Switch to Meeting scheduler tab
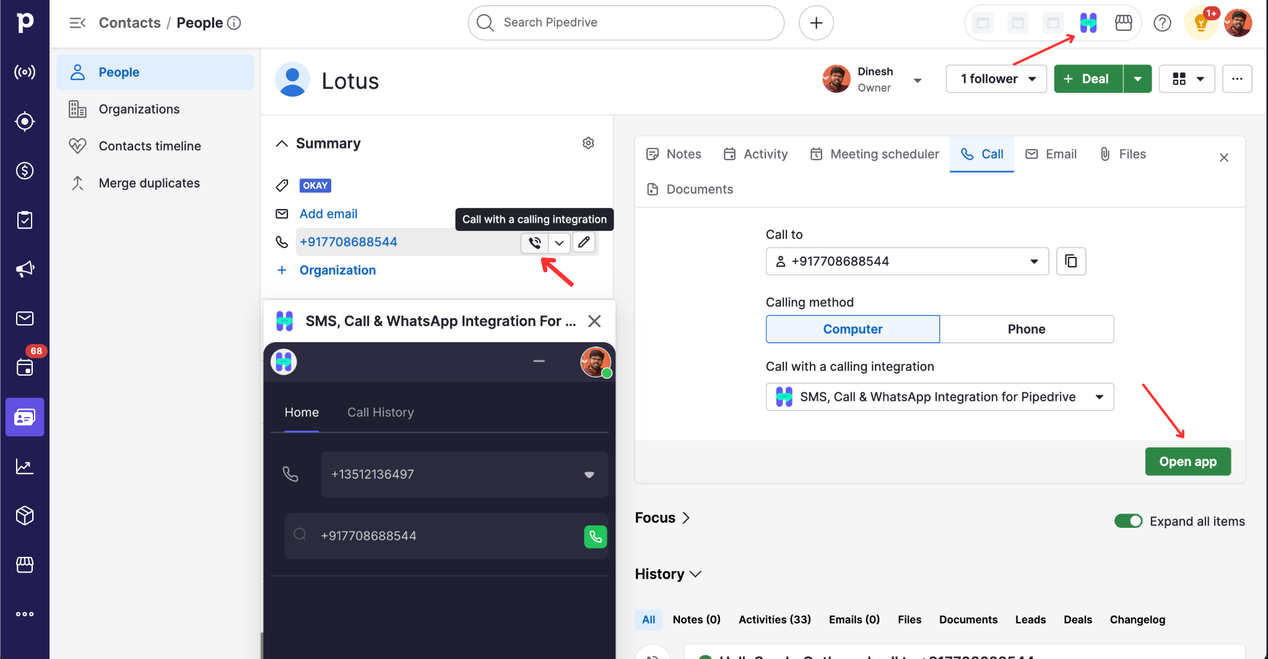The width and height of the screenshot is (1268, 659). click(x=874, y=154)
